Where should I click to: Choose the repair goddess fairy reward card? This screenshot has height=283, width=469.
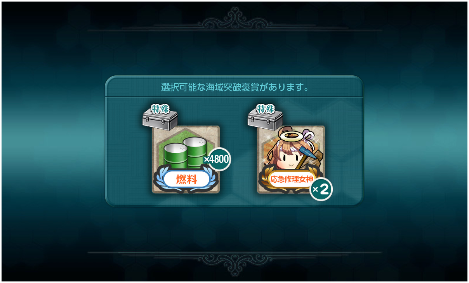click(291, 159)
